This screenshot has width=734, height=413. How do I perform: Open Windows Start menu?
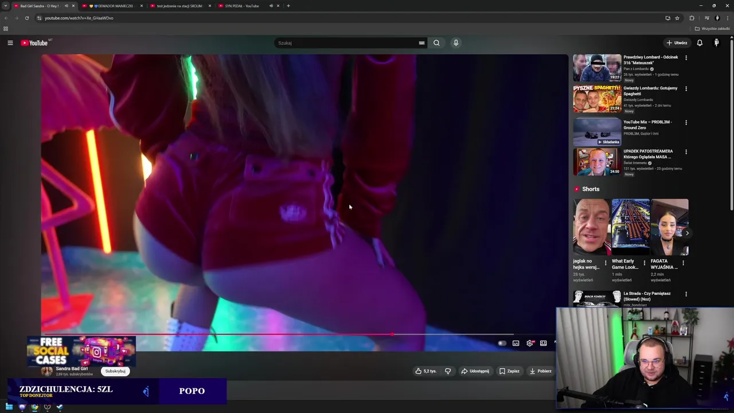click(9, 407)
